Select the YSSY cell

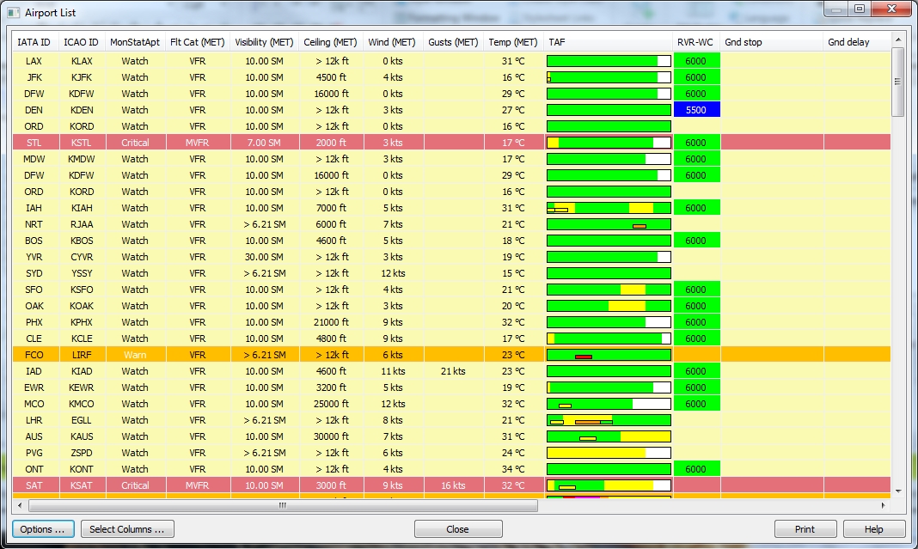click(x=82, y=273)
